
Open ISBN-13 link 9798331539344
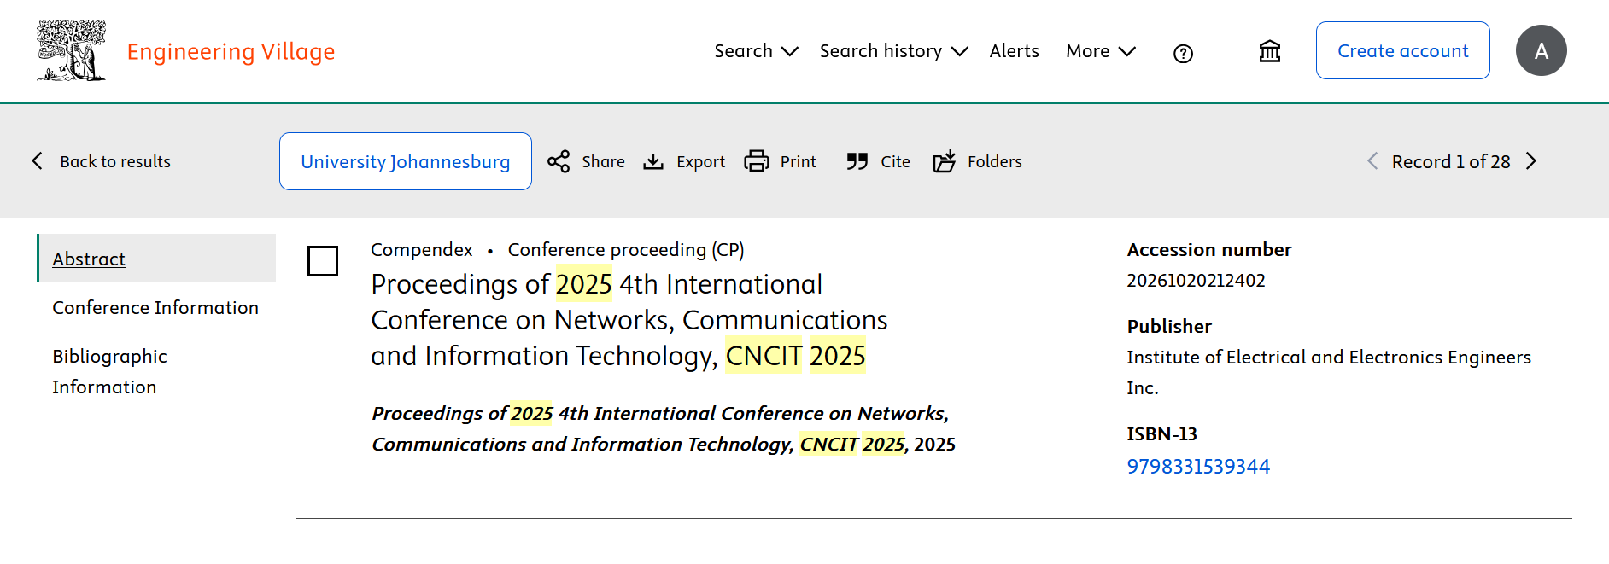[x=1198, y=467]
